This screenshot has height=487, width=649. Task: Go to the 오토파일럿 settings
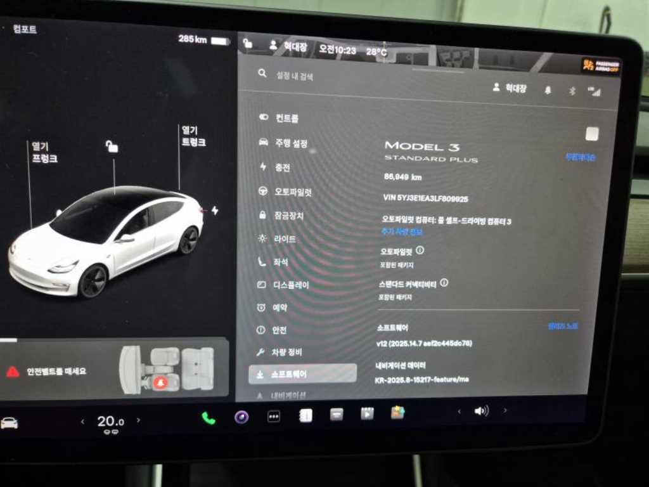(285, 192)
